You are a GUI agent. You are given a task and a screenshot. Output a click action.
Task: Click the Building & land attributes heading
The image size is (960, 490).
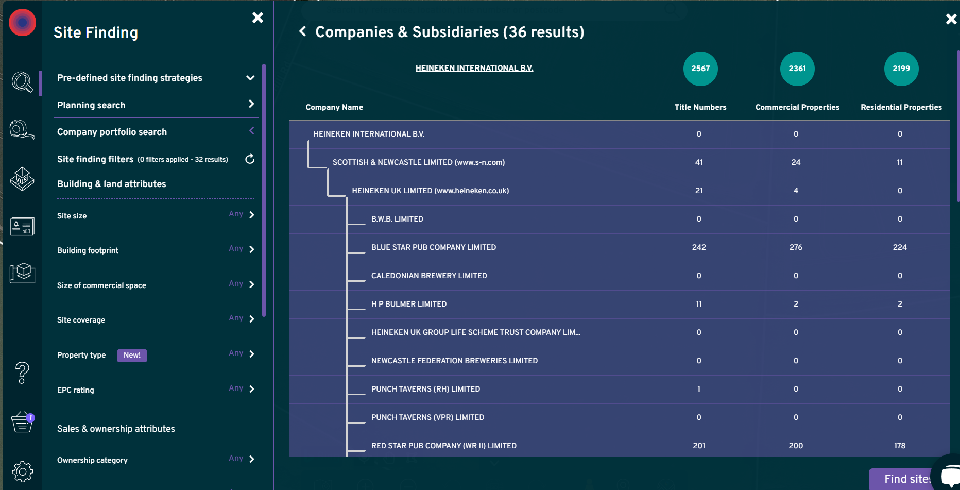click(111, 184)
